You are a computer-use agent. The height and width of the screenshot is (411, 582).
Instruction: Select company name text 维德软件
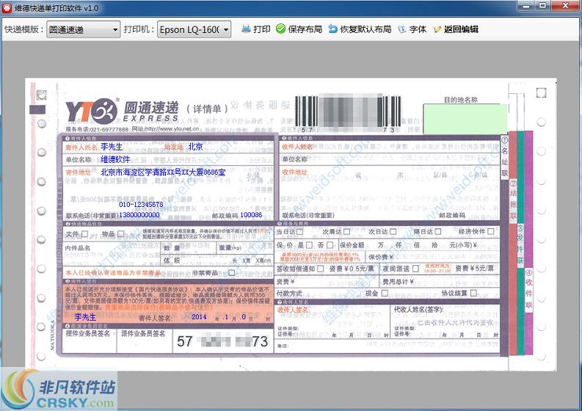coord(115,159)
